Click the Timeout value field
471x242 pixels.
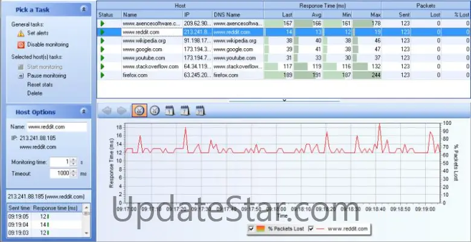pos(60,173)
